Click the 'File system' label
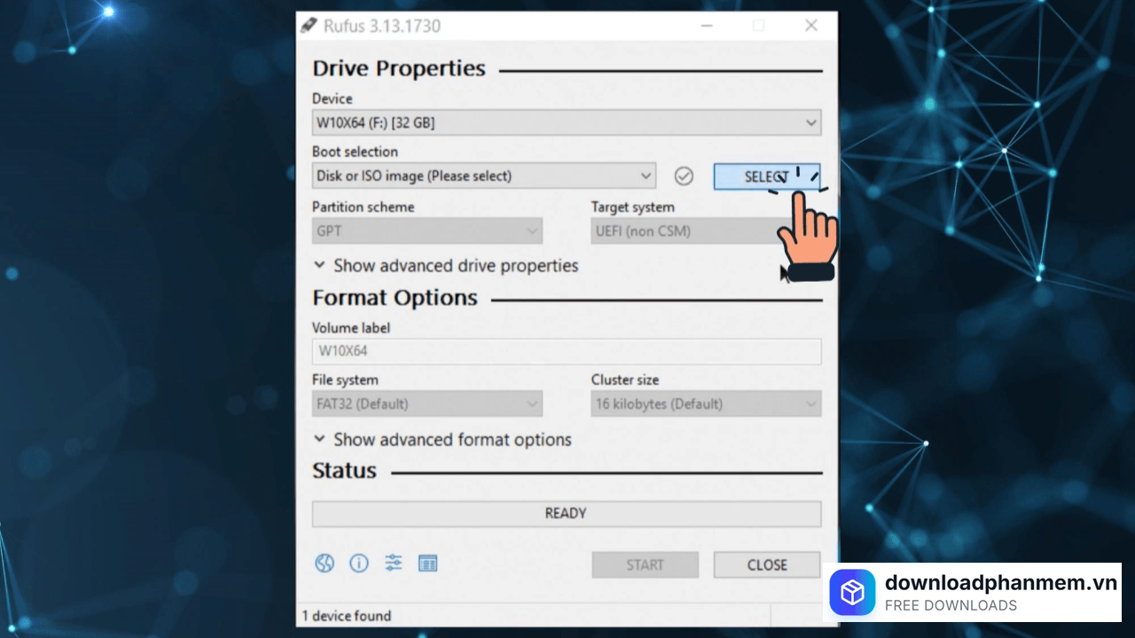 [345, 379]
